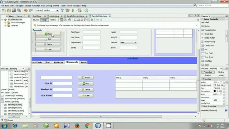The height and width of the screenshot is (129, 229).
Task: Open Firefox from the taskbar
Action: pos(77,126)
